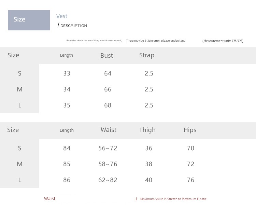Click the vest bust value 64
This screenshot has height=213, width=256.
108,73
